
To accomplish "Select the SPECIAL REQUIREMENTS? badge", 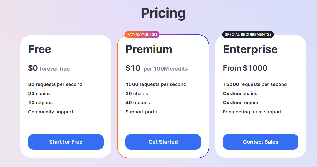I will click(x=248, y=34).
